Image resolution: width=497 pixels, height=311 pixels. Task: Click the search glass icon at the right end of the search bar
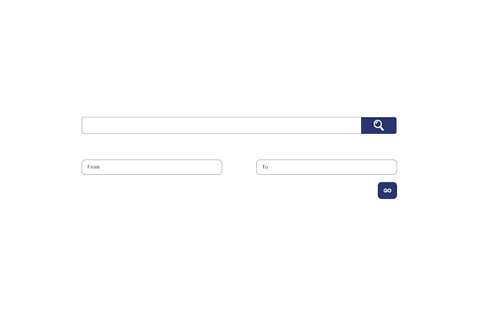(x=378, y=125)
